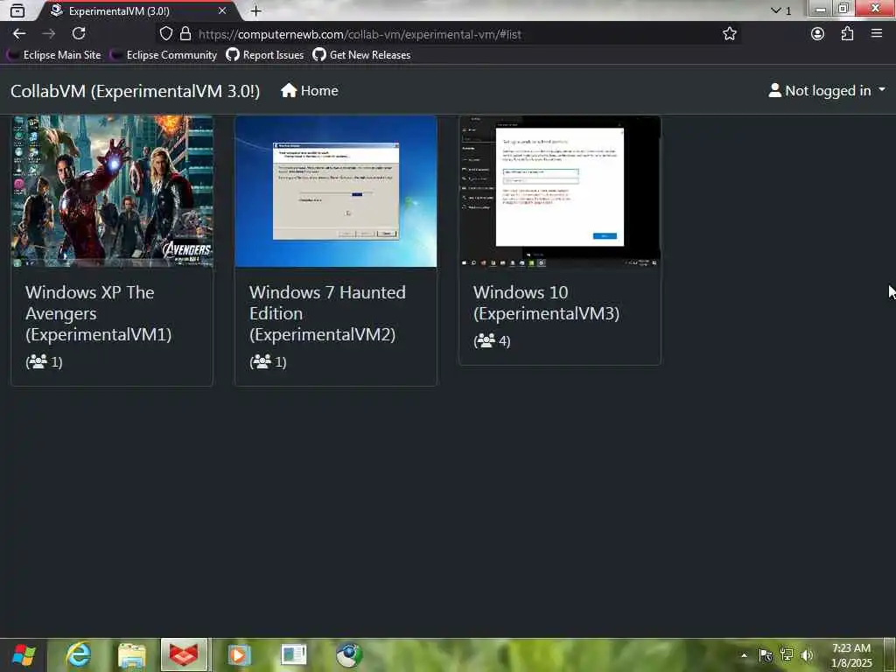Click Windows XP The Avengers (ExperimentalVM1) title
896x672 pixels.
click(98, 313)
